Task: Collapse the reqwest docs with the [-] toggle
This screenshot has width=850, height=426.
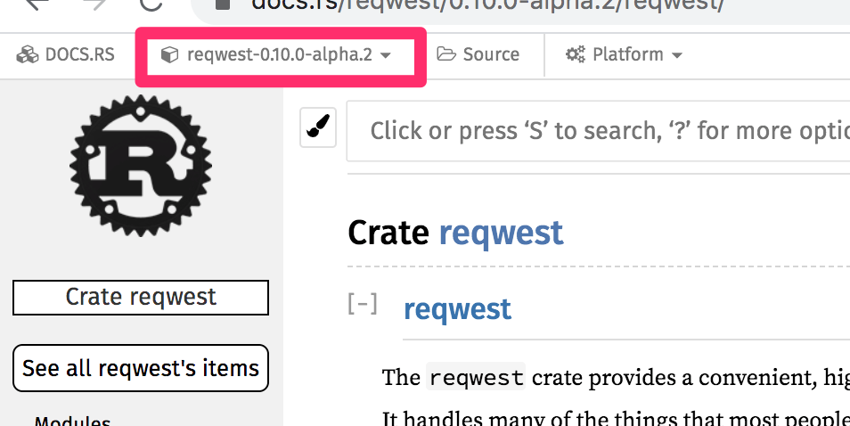Action: click(x=362, y=304)
